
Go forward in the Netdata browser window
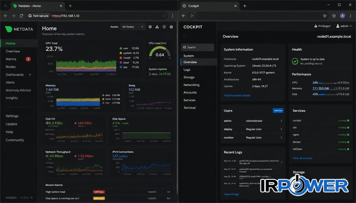[14, 16]
